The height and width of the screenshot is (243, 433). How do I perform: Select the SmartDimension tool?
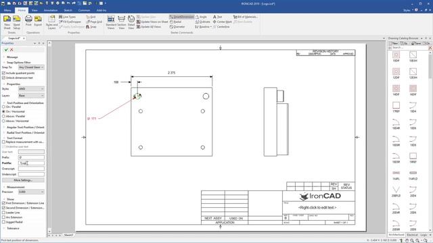coord(182,17)
